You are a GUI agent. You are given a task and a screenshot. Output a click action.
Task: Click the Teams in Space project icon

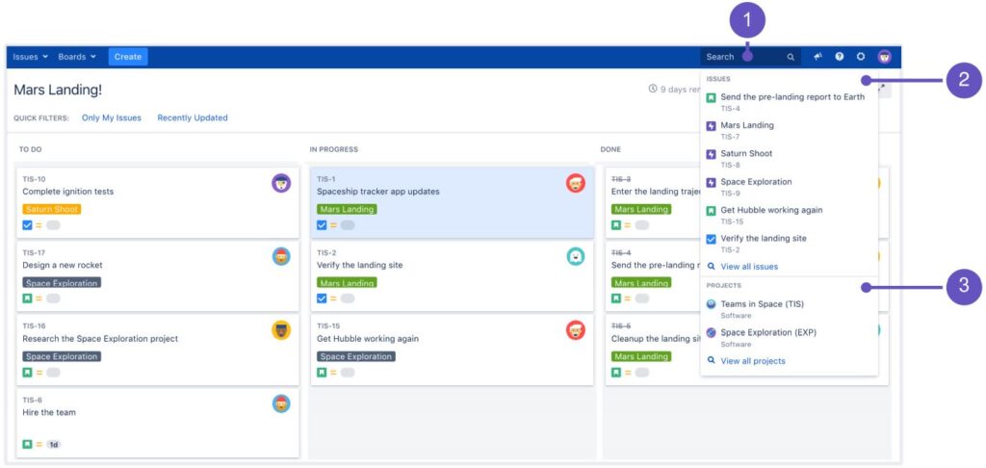point(712,304)
